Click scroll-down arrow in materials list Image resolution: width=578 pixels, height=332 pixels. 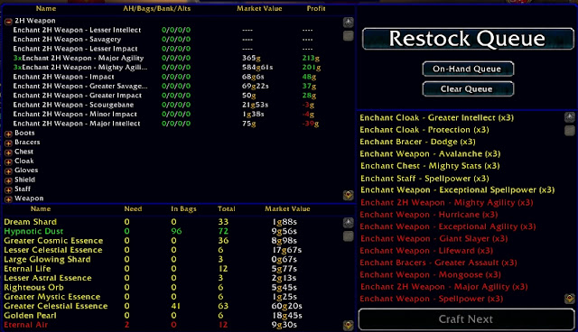[349, 326]
